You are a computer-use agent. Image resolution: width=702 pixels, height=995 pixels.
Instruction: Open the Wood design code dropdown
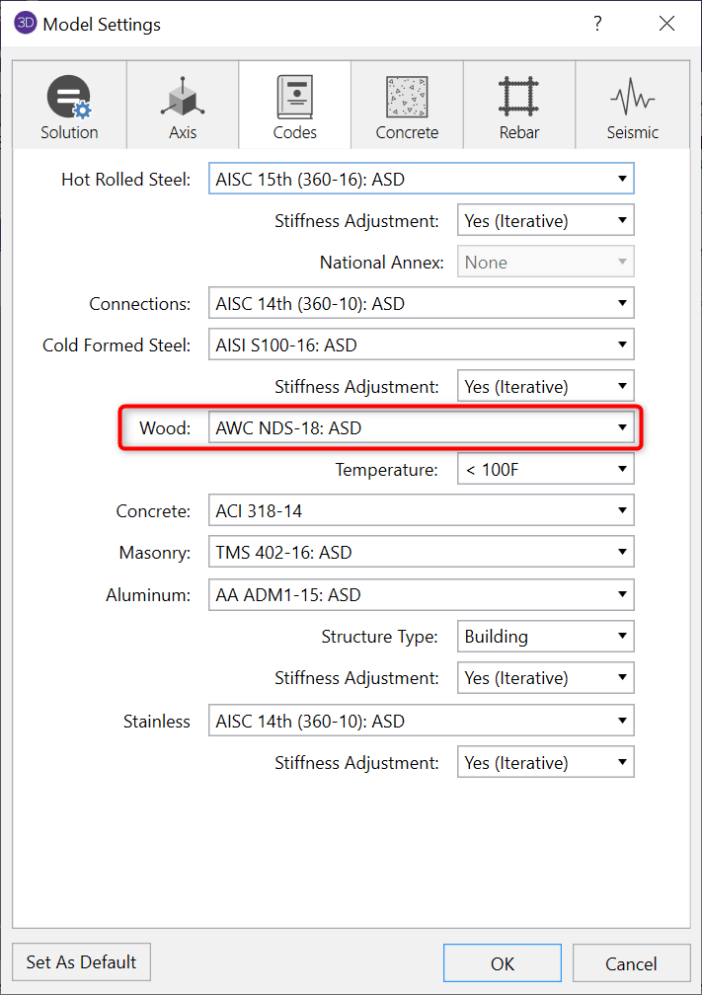(421, 428)
